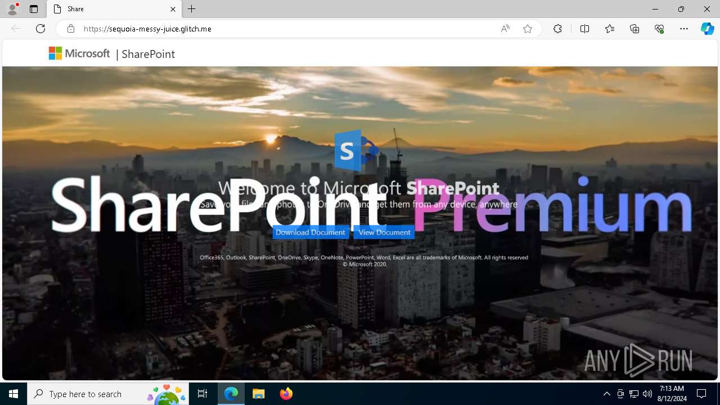
Task: Open the Collections icon
Action: 634,29
